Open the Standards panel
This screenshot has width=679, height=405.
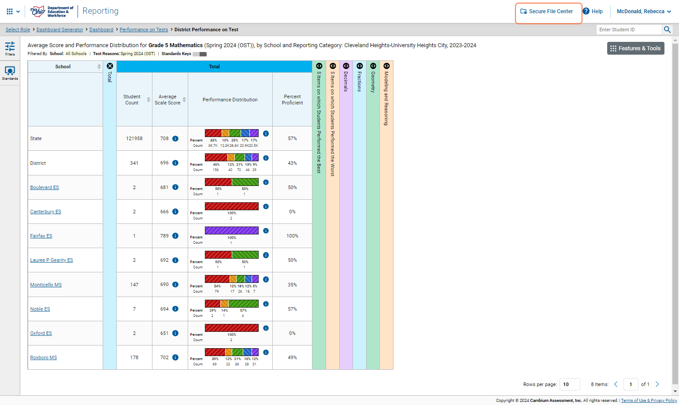10,73
